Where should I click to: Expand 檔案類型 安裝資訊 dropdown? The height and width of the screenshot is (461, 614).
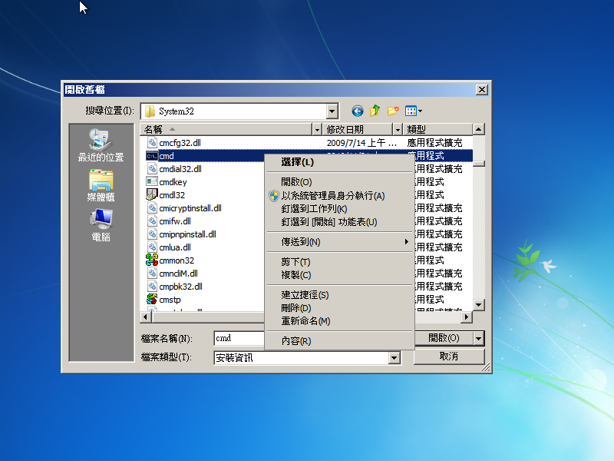click(394, 357)
